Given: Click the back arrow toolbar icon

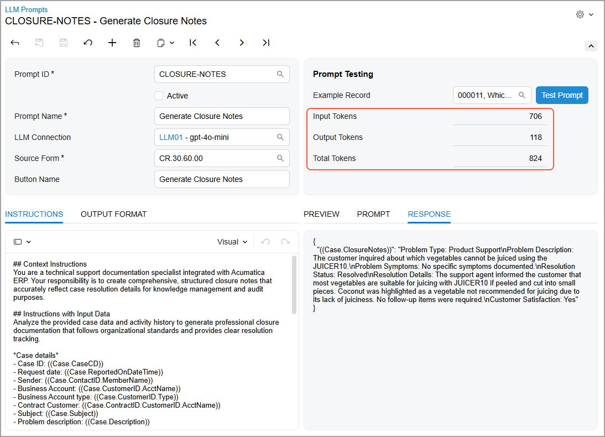Looking at the screenshot, I should click(x=15, y=43).
